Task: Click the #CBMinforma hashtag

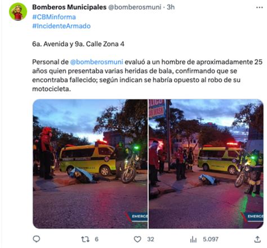Action: coord(54,17)
